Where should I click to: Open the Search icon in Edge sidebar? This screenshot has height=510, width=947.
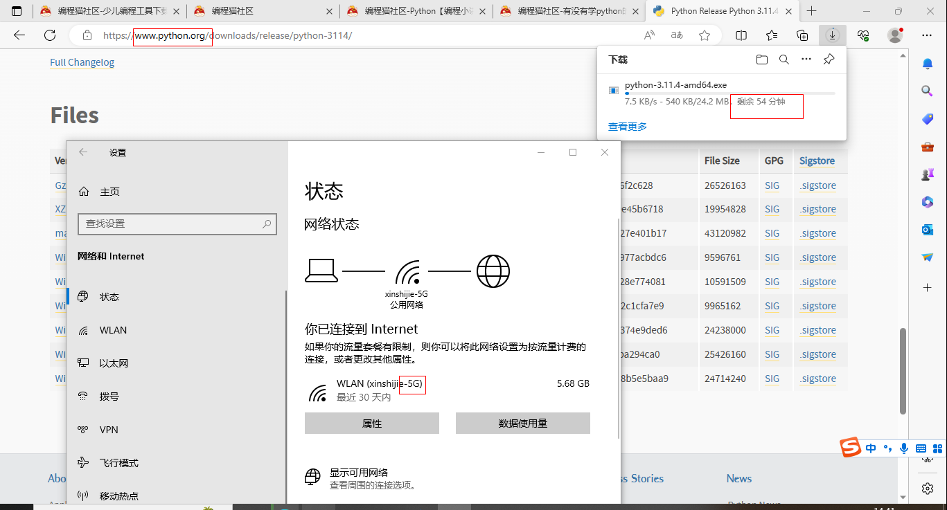click(x=928, y=91)
